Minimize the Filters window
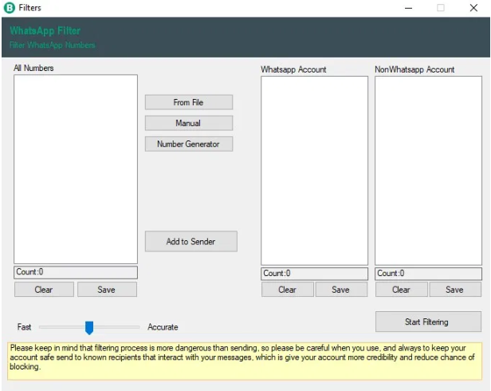Screen dimensions: 491x391 point(408,8)
